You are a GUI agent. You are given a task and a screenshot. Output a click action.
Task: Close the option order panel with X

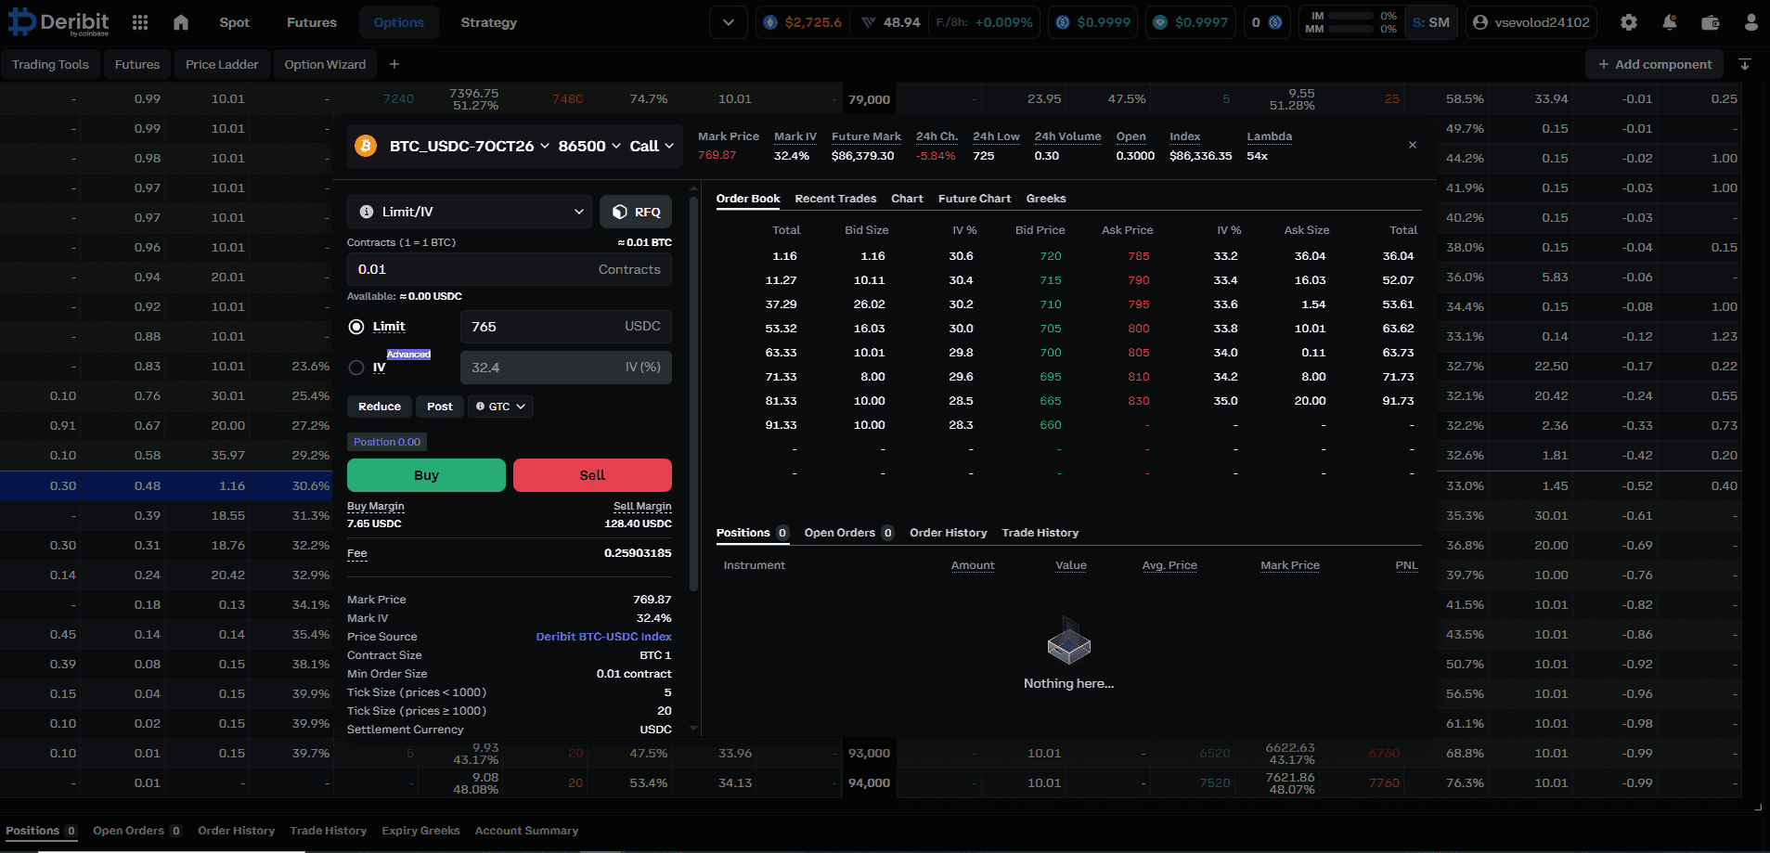(1413, 145)
